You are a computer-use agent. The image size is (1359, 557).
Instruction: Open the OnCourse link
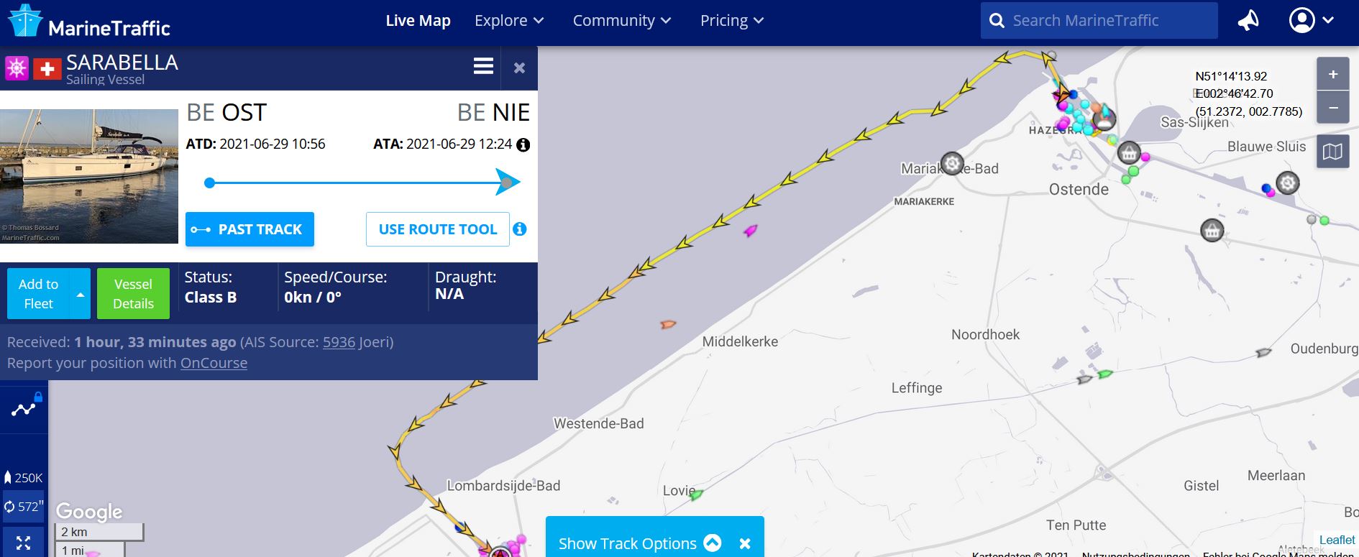tap(214, 363)
